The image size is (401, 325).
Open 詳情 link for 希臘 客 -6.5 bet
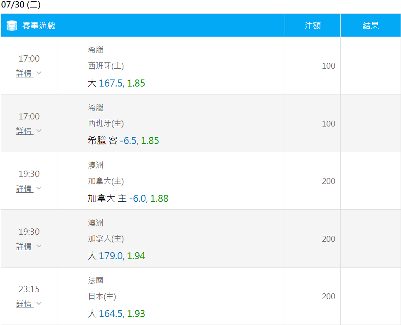(x=25, y=131)
